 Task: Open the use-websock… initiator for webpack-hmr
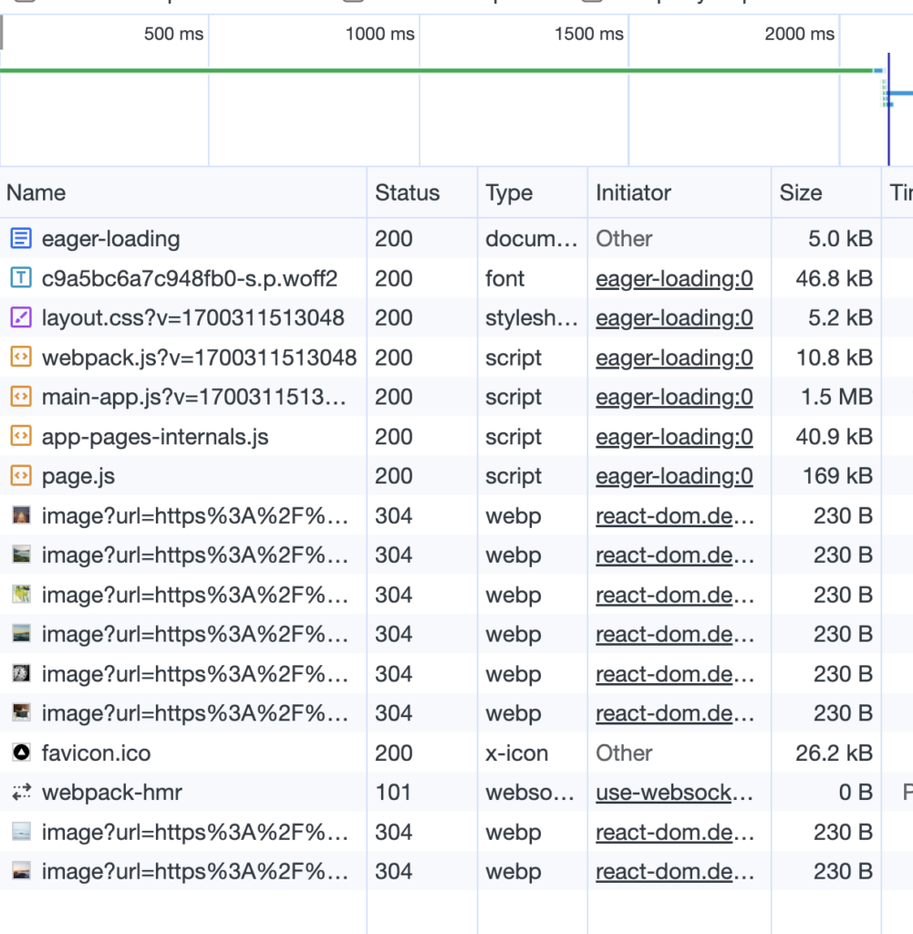pos(674,793)
